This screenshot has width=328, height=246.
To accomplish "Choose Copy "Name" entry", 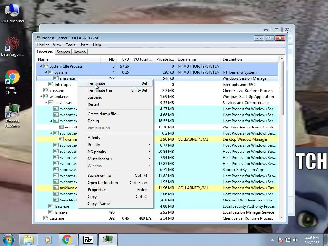I will [115, 203].
